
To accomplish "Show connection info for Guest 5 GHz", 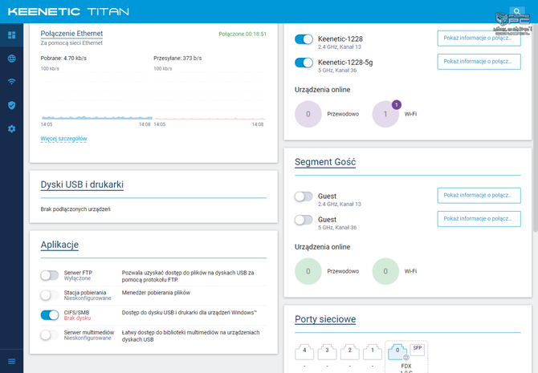I will click(479, 219).
